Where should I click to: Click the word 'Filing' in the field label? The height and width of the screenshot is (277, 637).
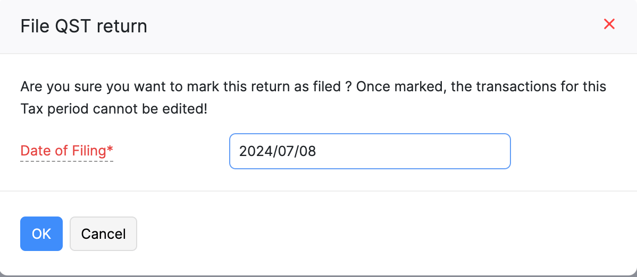click(x=89, y=151)
